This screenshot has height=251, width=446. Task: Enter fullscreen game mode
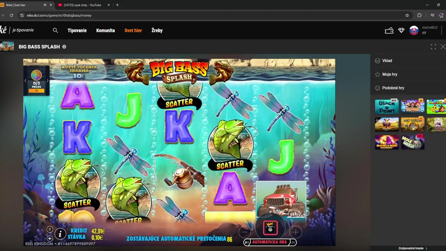pos(433,47)
